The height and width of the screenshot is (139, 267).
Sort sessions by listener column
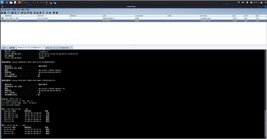point(86,16)
